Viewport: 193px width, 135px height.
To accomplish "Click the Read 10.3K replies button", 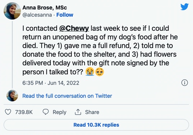I will (x=96, y=125).
